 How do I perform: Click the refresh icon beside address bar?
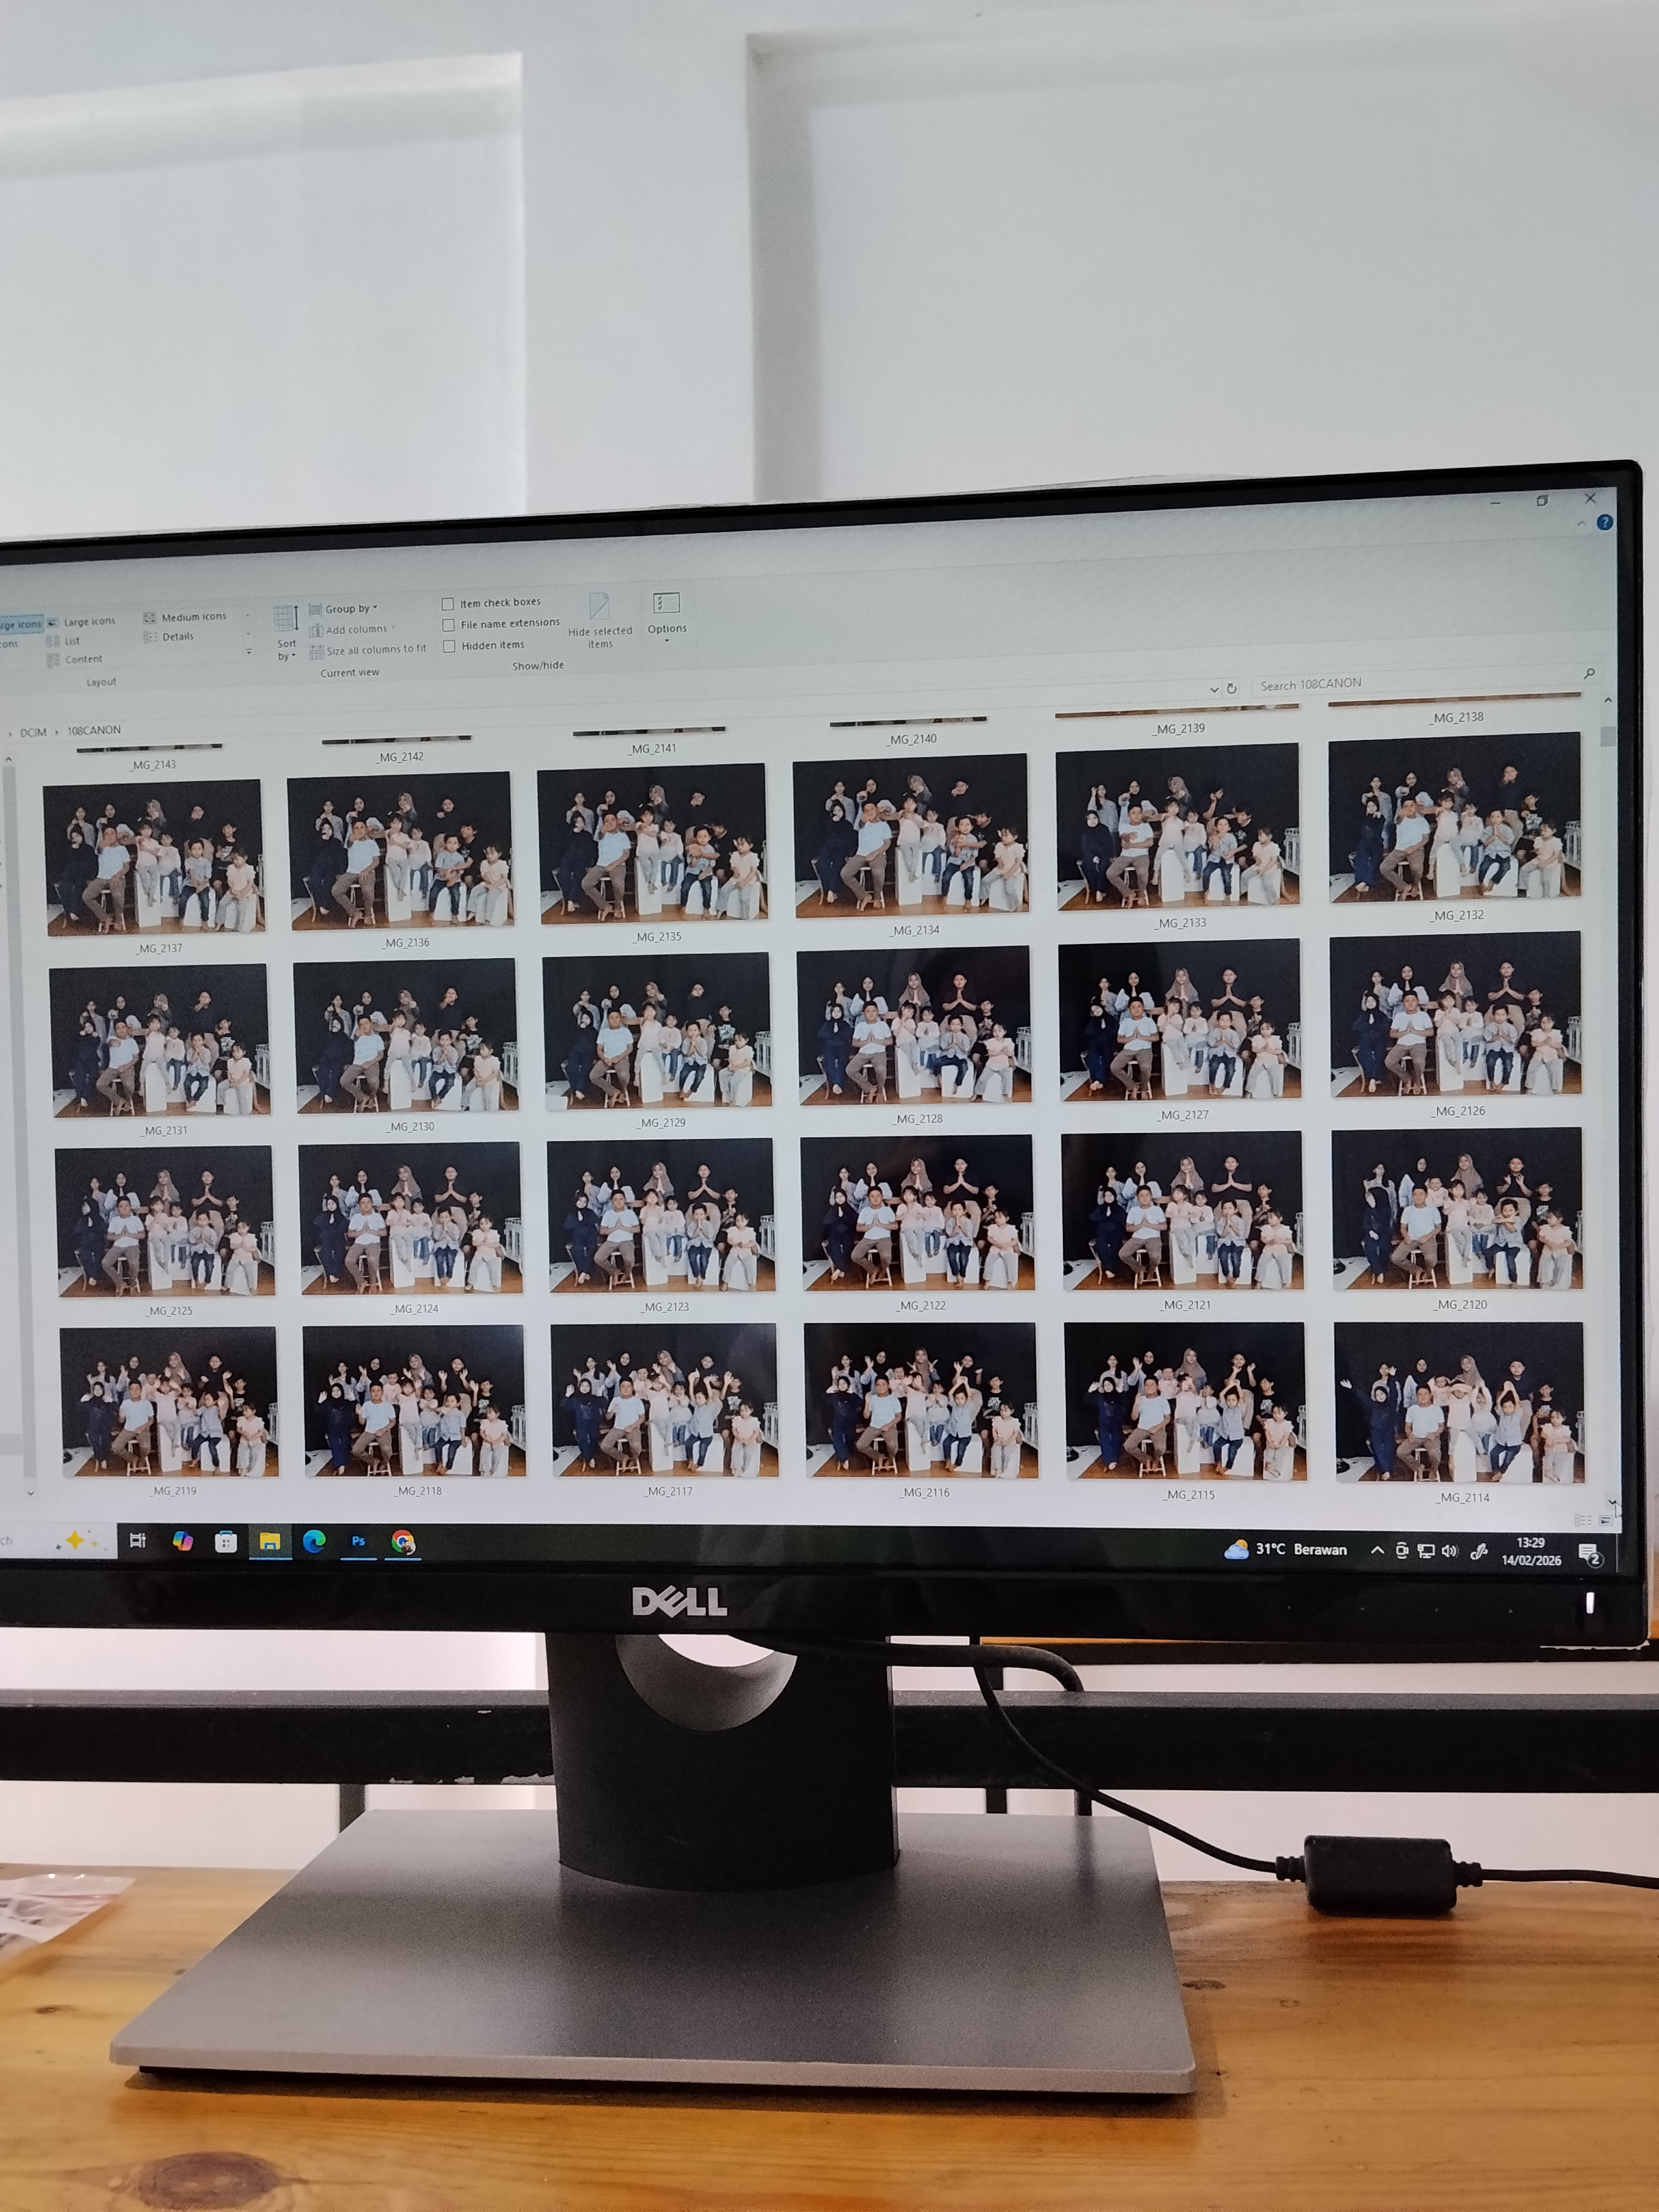1232,688
